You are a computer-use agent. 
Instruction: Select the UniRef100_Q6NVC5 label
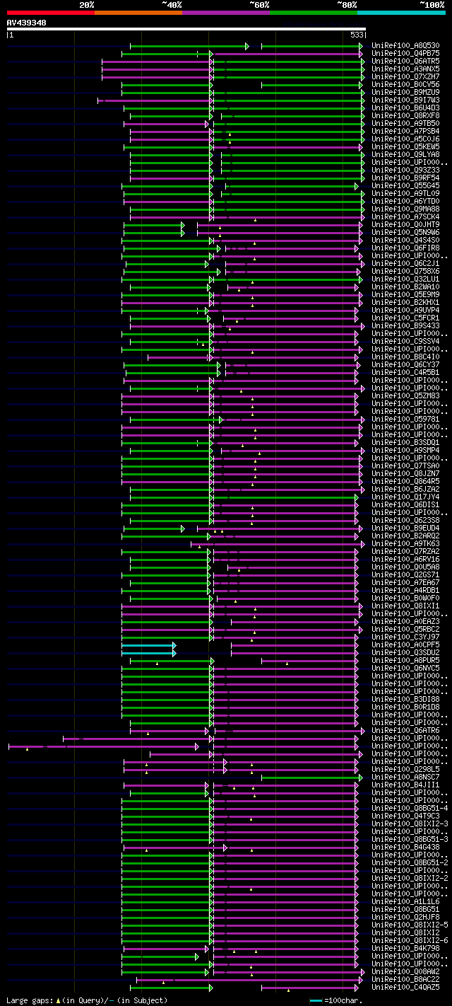(x=405, y=669)
